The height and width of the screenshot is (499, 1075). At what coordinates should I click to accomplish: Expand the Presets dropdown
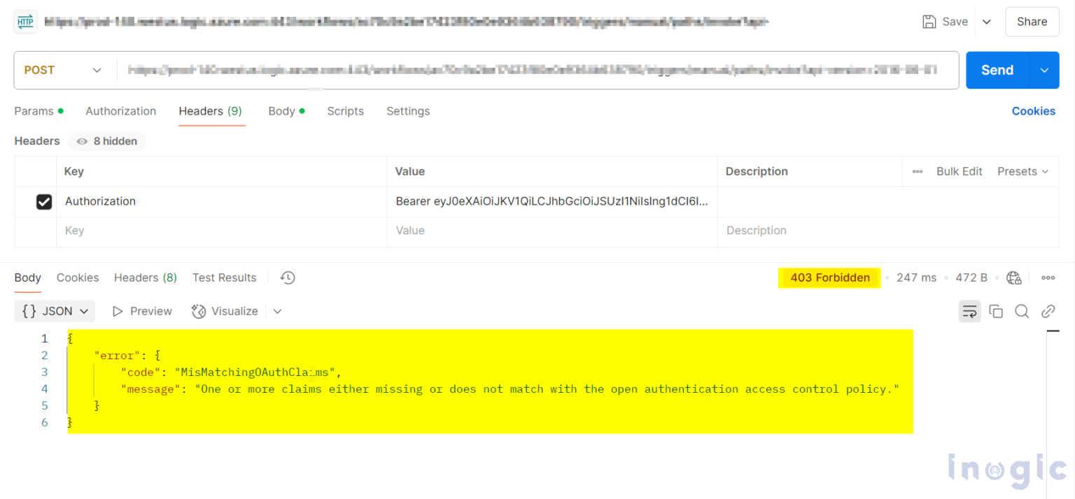[x=1023, y=171]
